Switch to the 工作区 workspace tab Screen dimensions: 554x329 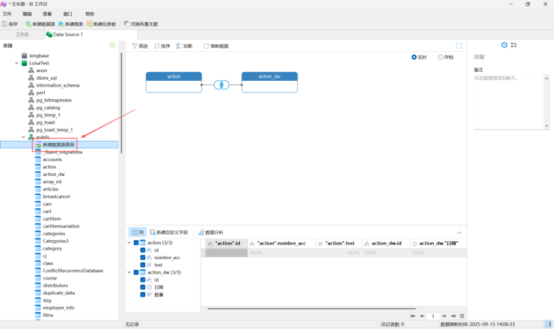click(x=22, y=34)
